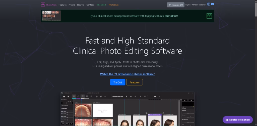
Task: Uncheck the Facial Right Oblique checkbox in preview
Action: (x=149, y=115)
